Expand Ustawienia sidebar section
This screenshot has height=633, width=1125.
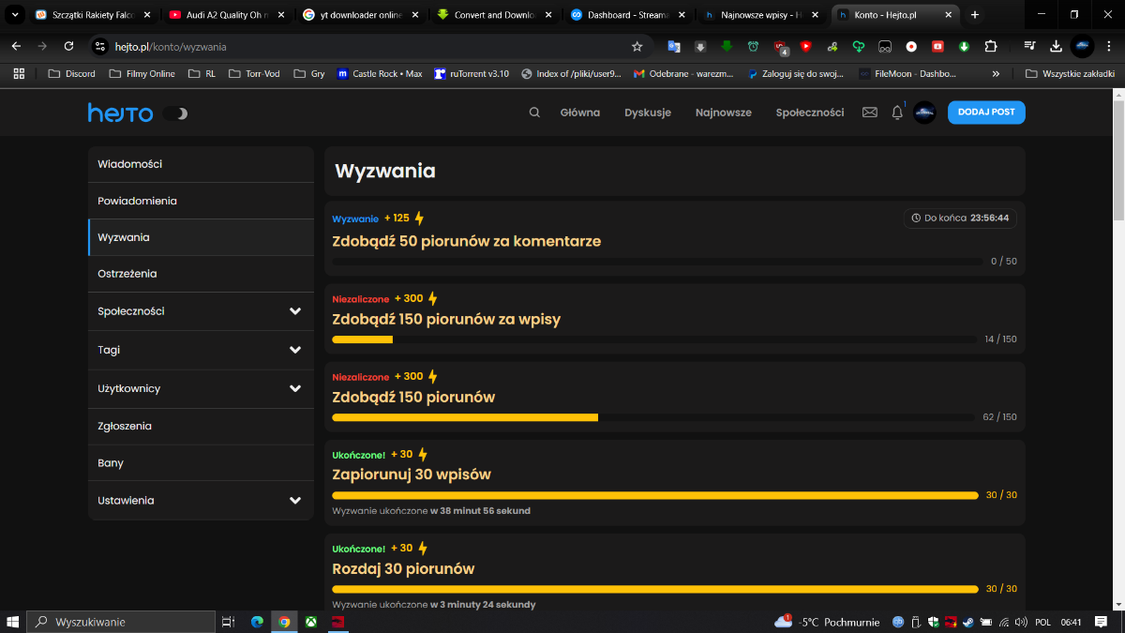point(295,501)
